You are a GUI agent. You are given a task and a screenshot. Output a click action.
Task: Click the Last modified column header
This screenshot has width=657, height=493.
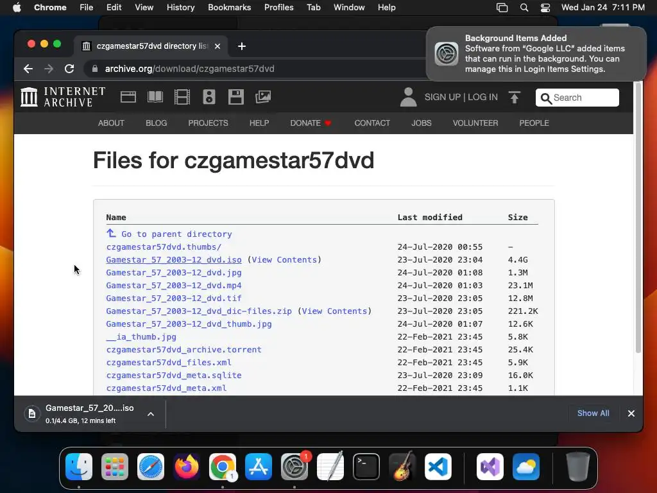[x=430, y=217]
